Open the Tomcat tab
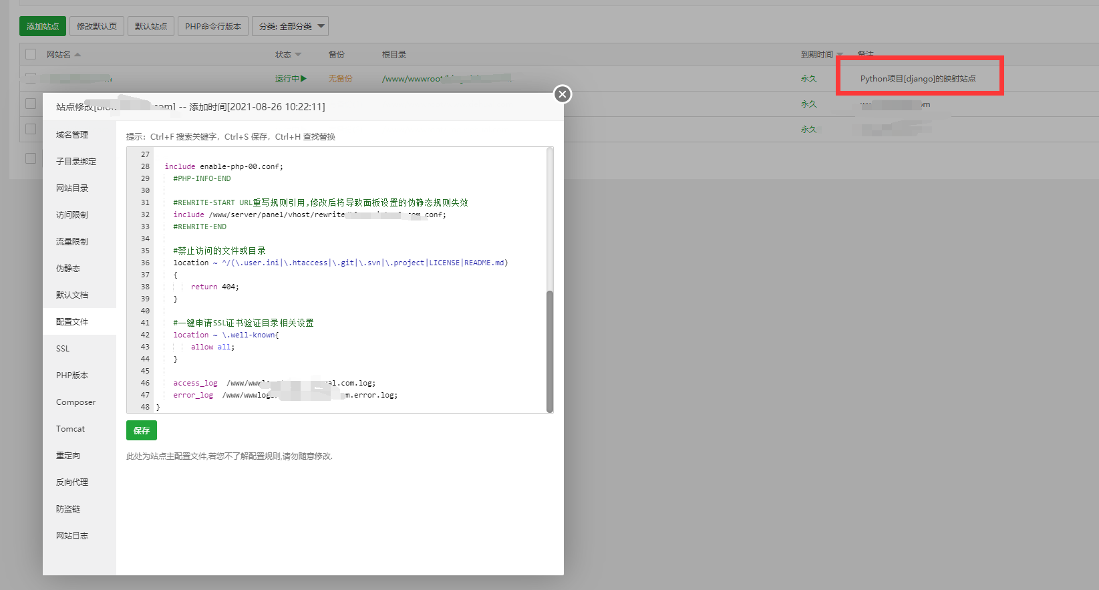Screen dimensions: 1099x590 pyautogui.click(x=80, y=428)
